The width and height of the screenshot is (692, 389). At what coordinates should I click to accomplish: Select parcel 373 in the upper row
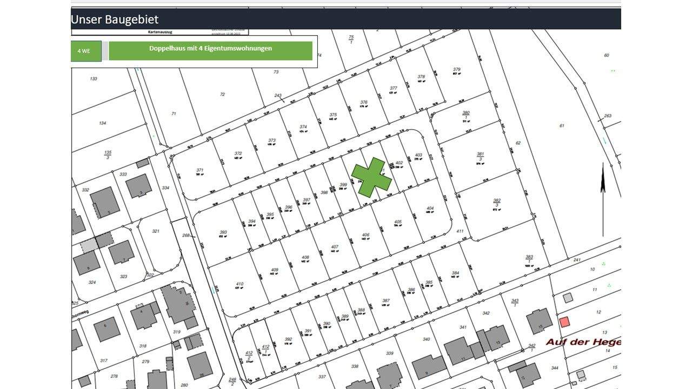pos(272,144)
